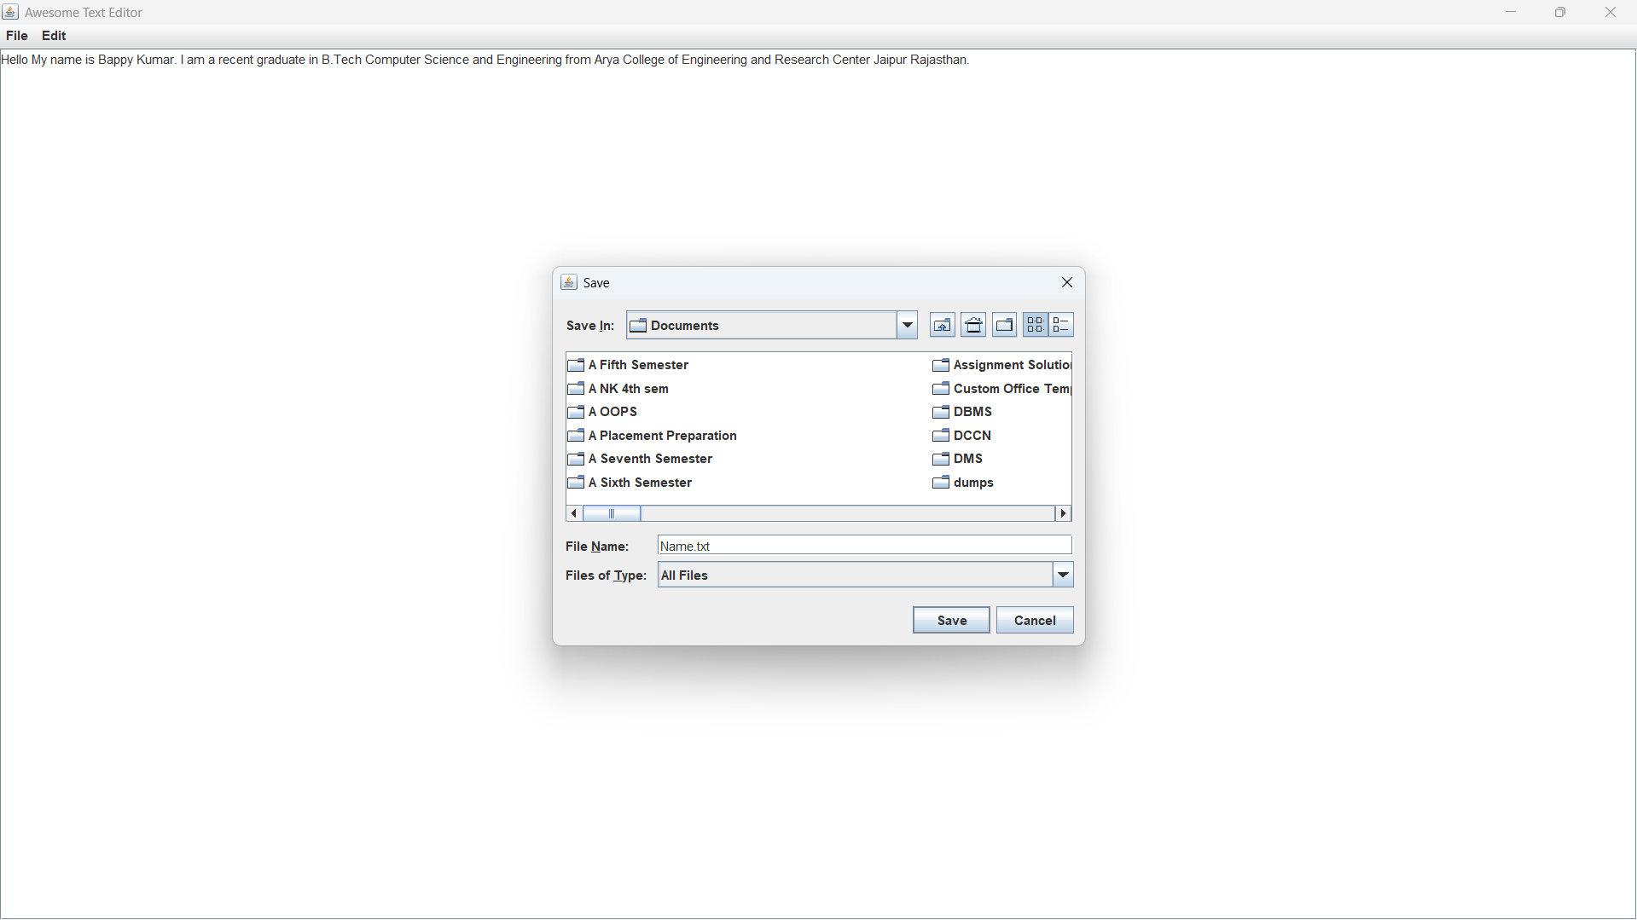
Task: Click the folder icon beside A OOPS
Action: coord(576,412)
